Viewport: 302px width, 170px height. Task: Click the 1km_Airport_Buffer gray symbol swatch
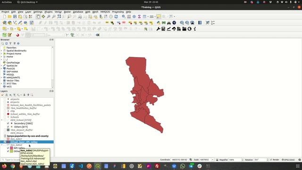[8, 130]
